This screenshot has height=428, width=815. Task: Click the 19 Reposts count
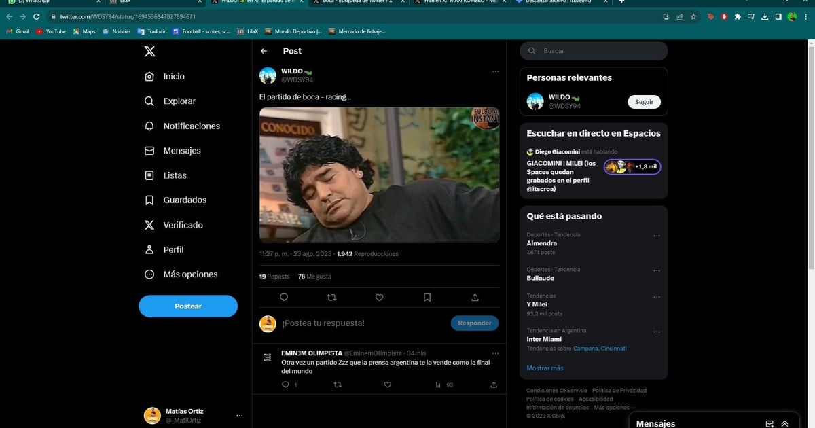pos(274,277)
